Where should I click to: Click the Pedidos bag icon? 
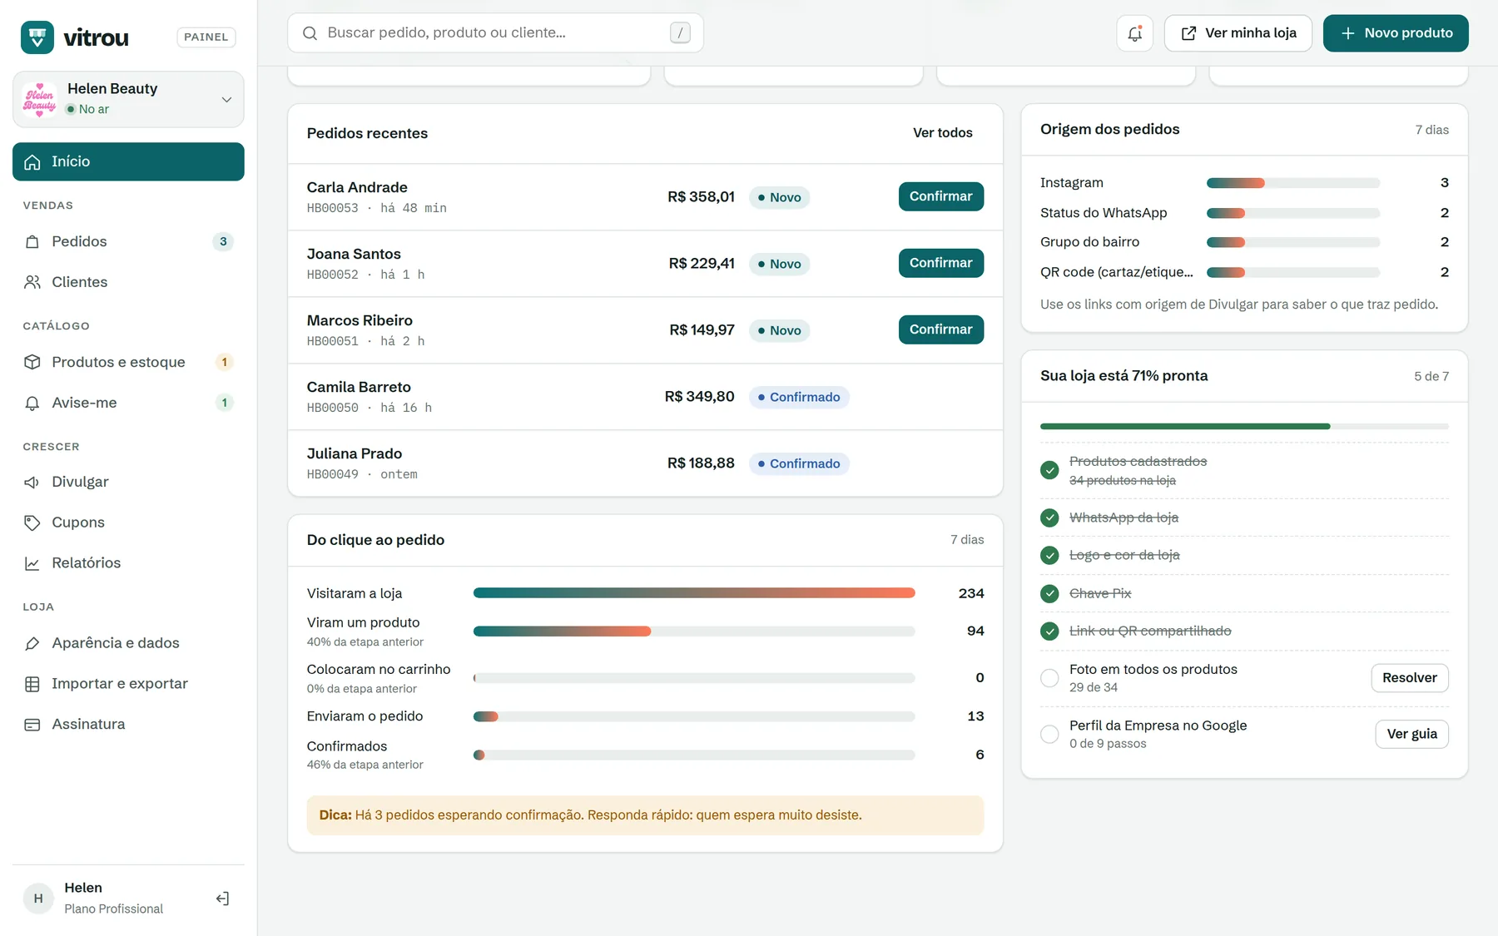pos(32,242)
